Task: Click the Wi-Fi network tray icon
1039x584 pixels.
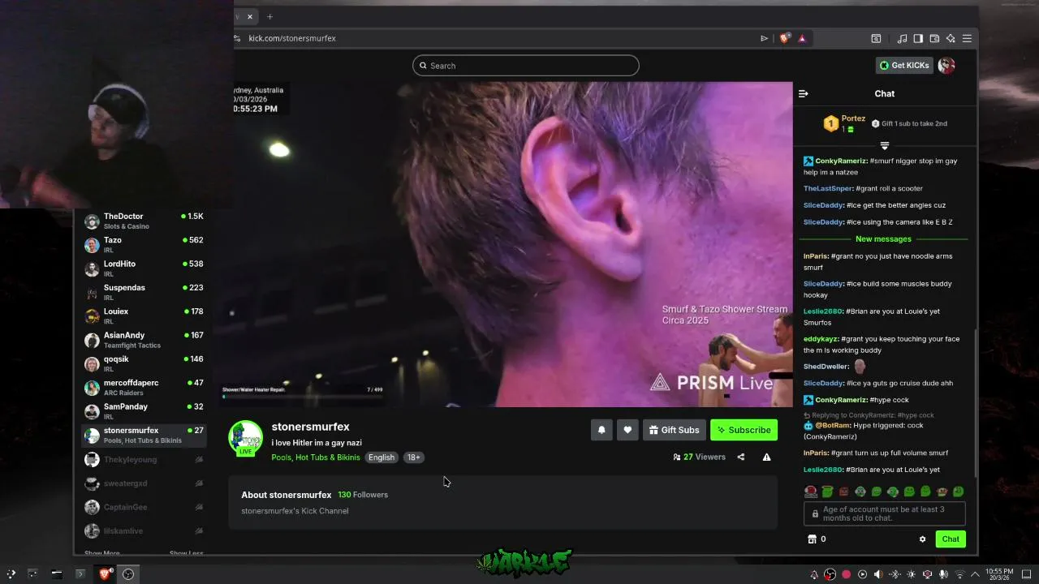Action: coord(959,574)
